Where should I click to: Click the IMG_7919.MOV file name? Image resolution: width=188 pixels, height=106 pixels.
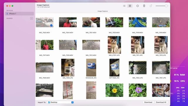[137, 33]
